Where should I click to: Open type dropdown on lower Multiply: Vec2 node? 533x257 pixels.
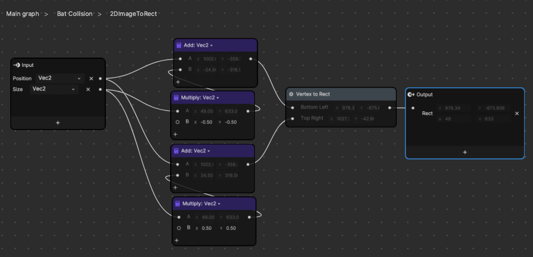[219, 204]
